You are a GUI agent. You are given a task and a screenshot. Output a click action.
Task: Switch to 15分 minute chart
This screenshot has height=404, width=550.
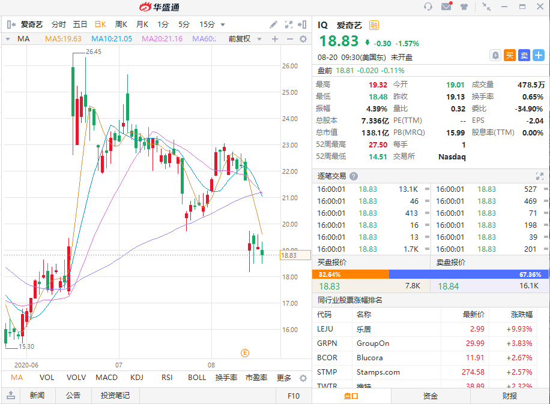(x=207, y=25)
